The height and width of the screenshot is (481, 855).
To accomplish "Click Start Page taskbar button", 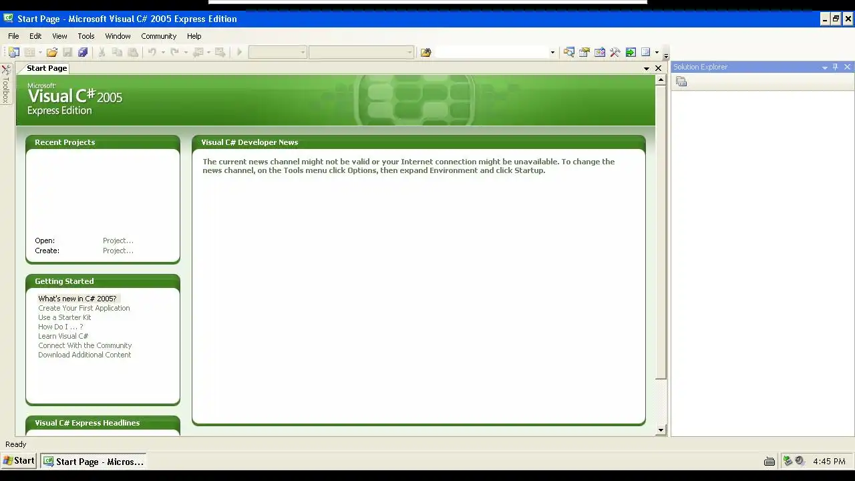I will click(x=94, y=461).
